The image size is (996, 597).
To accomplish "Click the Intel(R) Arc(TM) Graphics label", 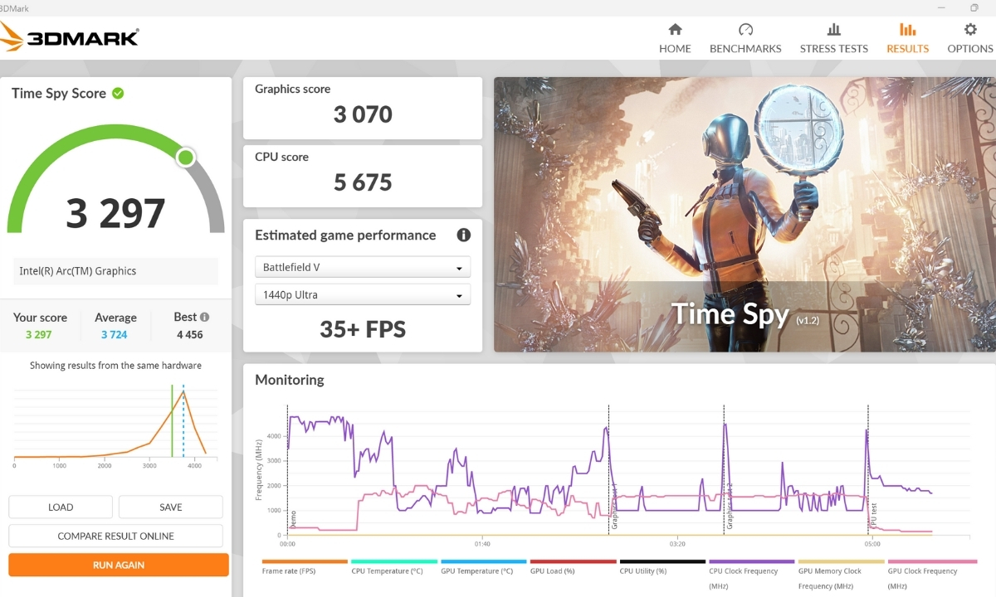I will coord(78,271).
